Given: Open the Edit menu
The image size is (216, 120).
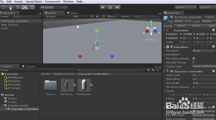Looking at the screenshot, I should click(x=9, y=2).
